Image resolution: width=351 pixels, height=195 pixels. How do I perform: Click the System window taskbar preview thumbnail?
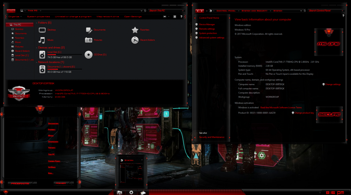131,173
